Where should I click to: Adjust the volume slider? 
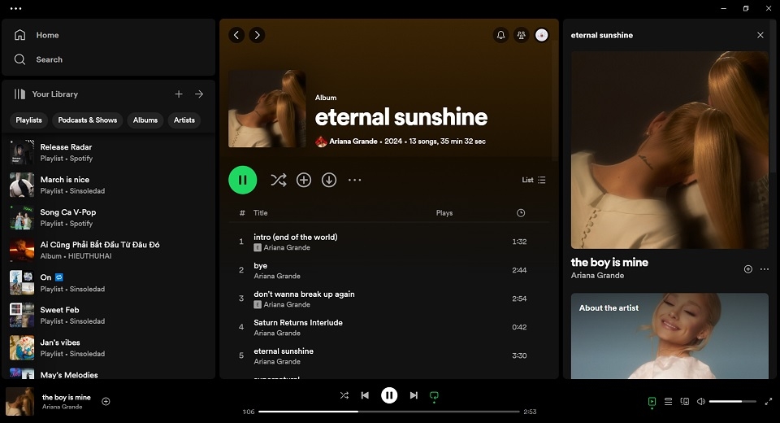click(733, 402)
